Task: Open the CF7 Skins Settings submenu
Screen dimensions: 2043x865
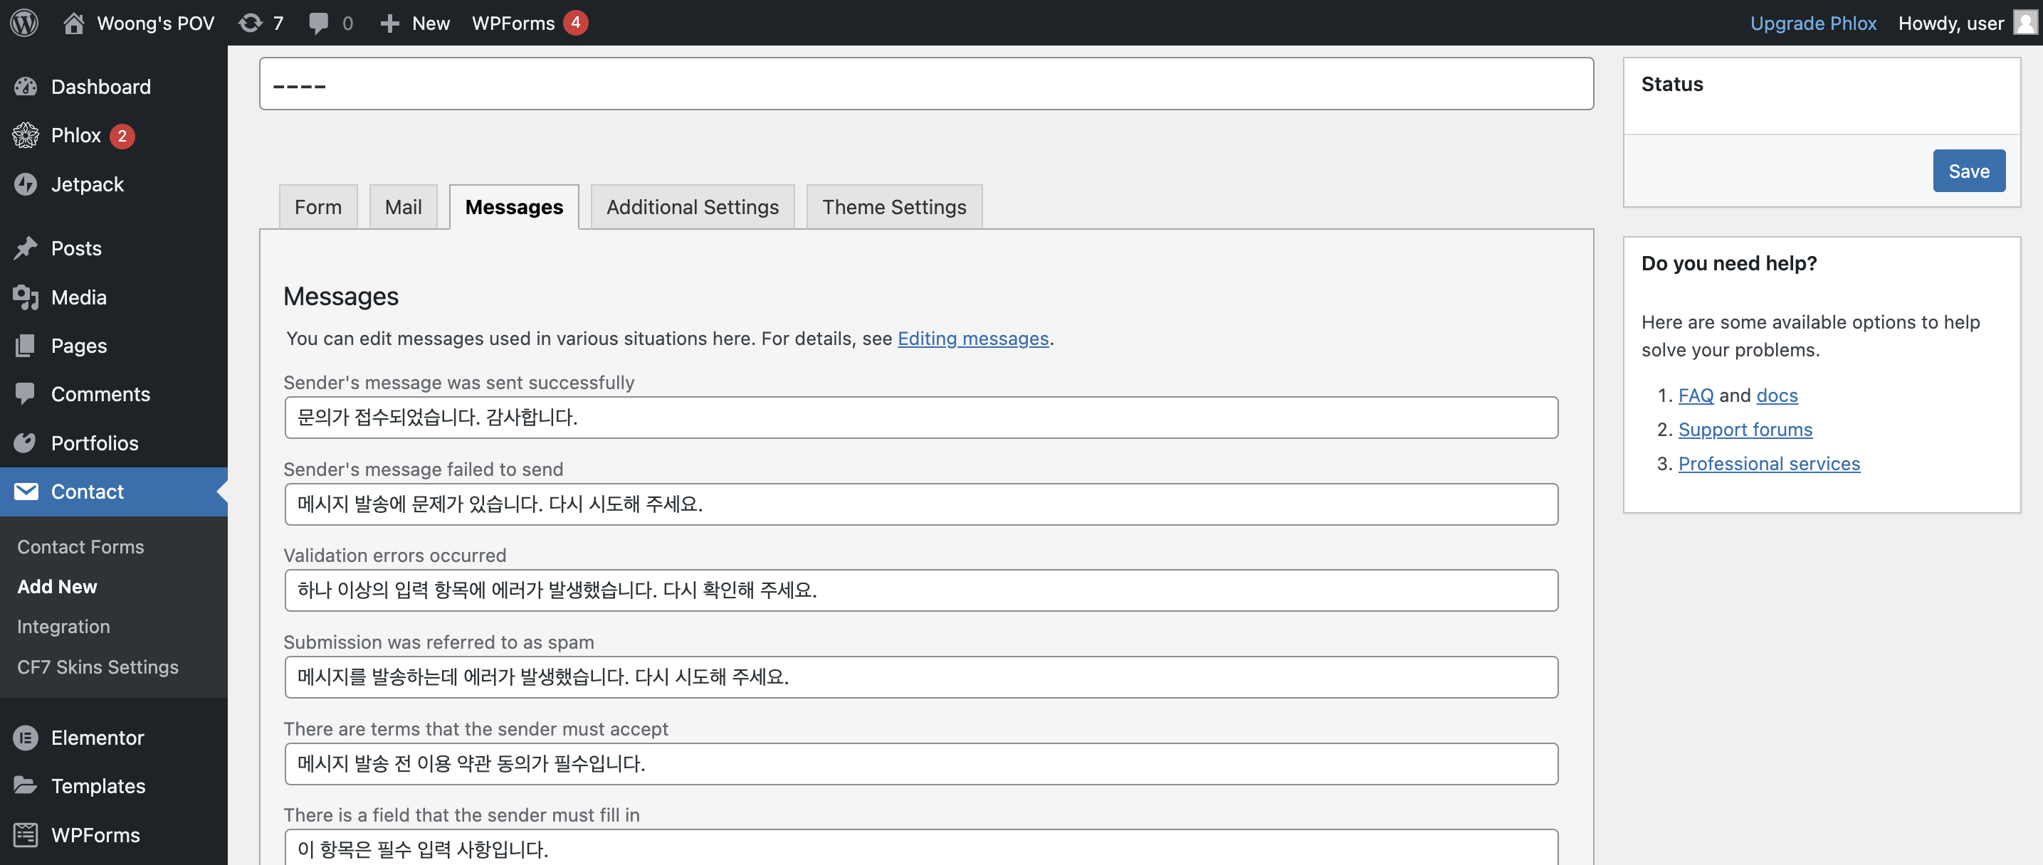Action: click(98, 667)
